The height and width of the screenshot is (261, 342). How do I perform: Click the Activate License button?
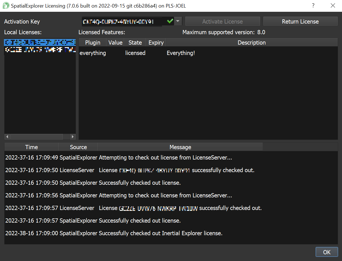(x=223, y=22)
